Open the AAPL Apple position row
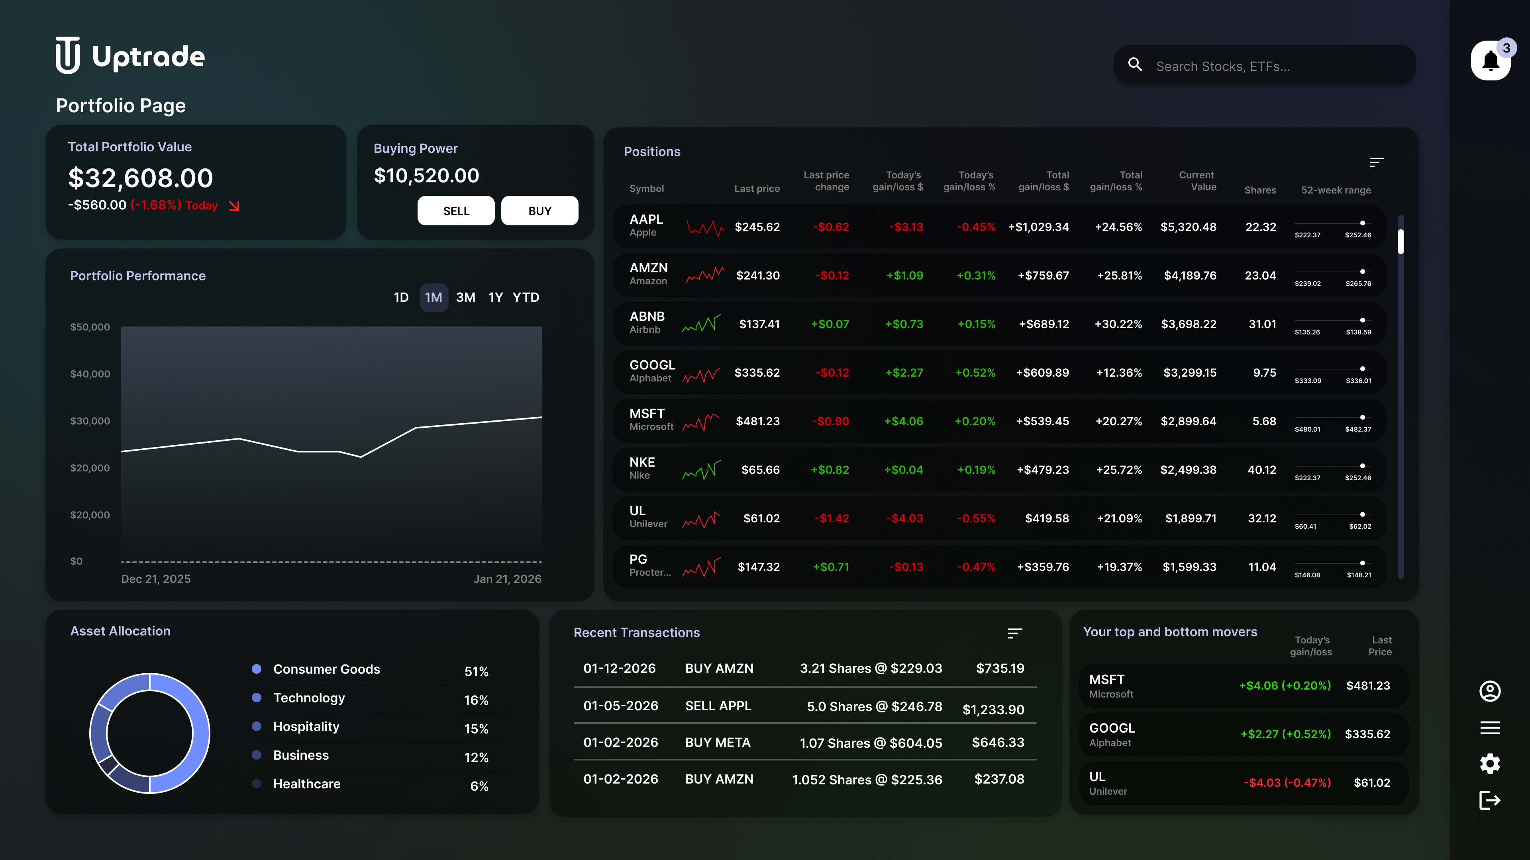 1000,227
